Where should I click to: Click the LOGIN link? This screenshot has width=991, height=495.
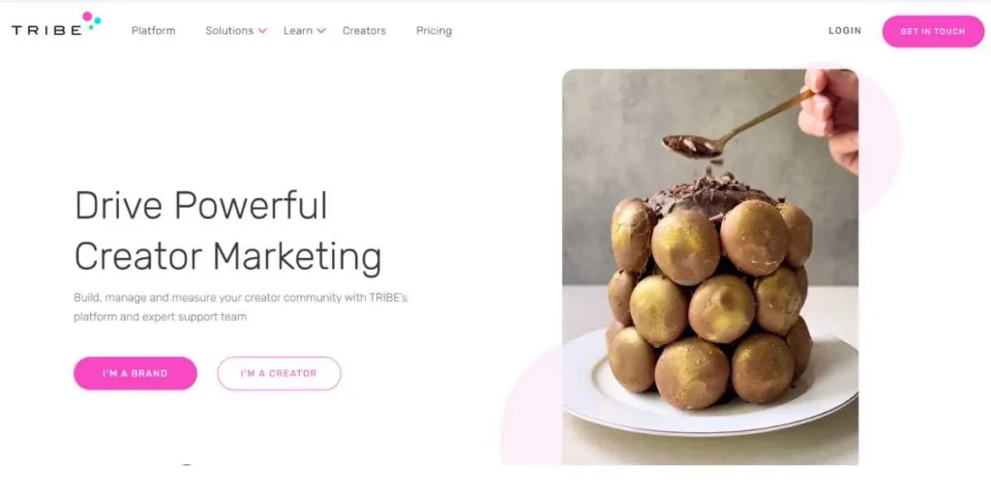click(845, 30)
